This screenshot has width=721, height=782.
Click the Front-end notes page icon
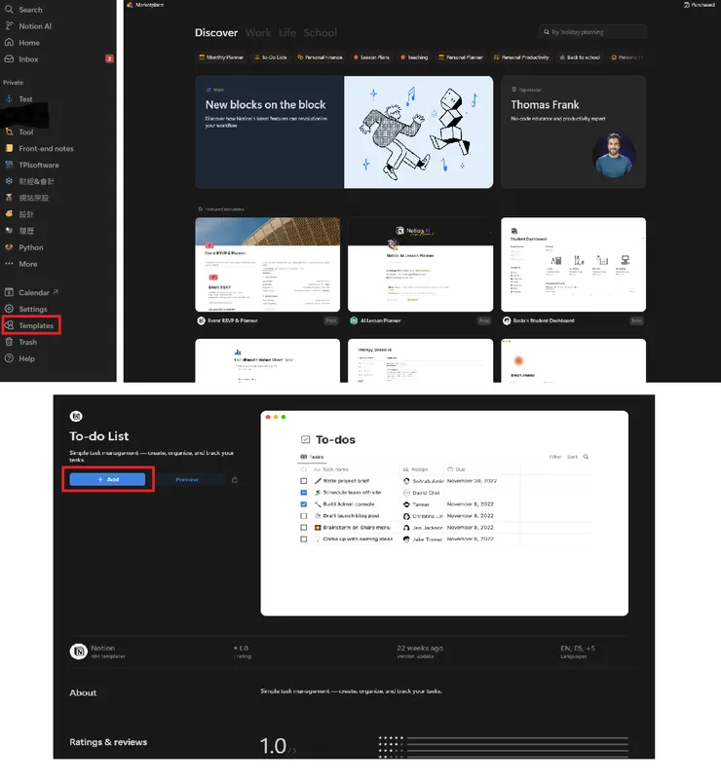[9, 148]
